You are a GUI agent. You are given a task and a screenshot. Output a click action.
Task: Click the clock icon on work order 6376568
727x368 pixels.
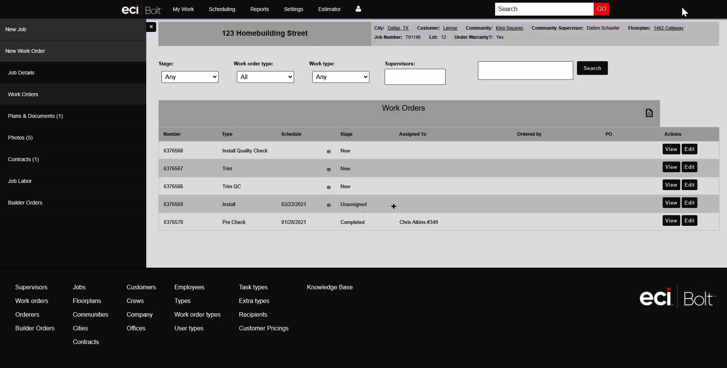[x=328, y=151]
